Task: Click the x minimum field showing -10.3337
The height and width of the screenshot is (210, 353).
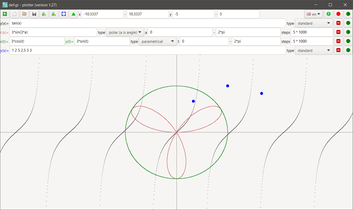Action: coord(102,14)
